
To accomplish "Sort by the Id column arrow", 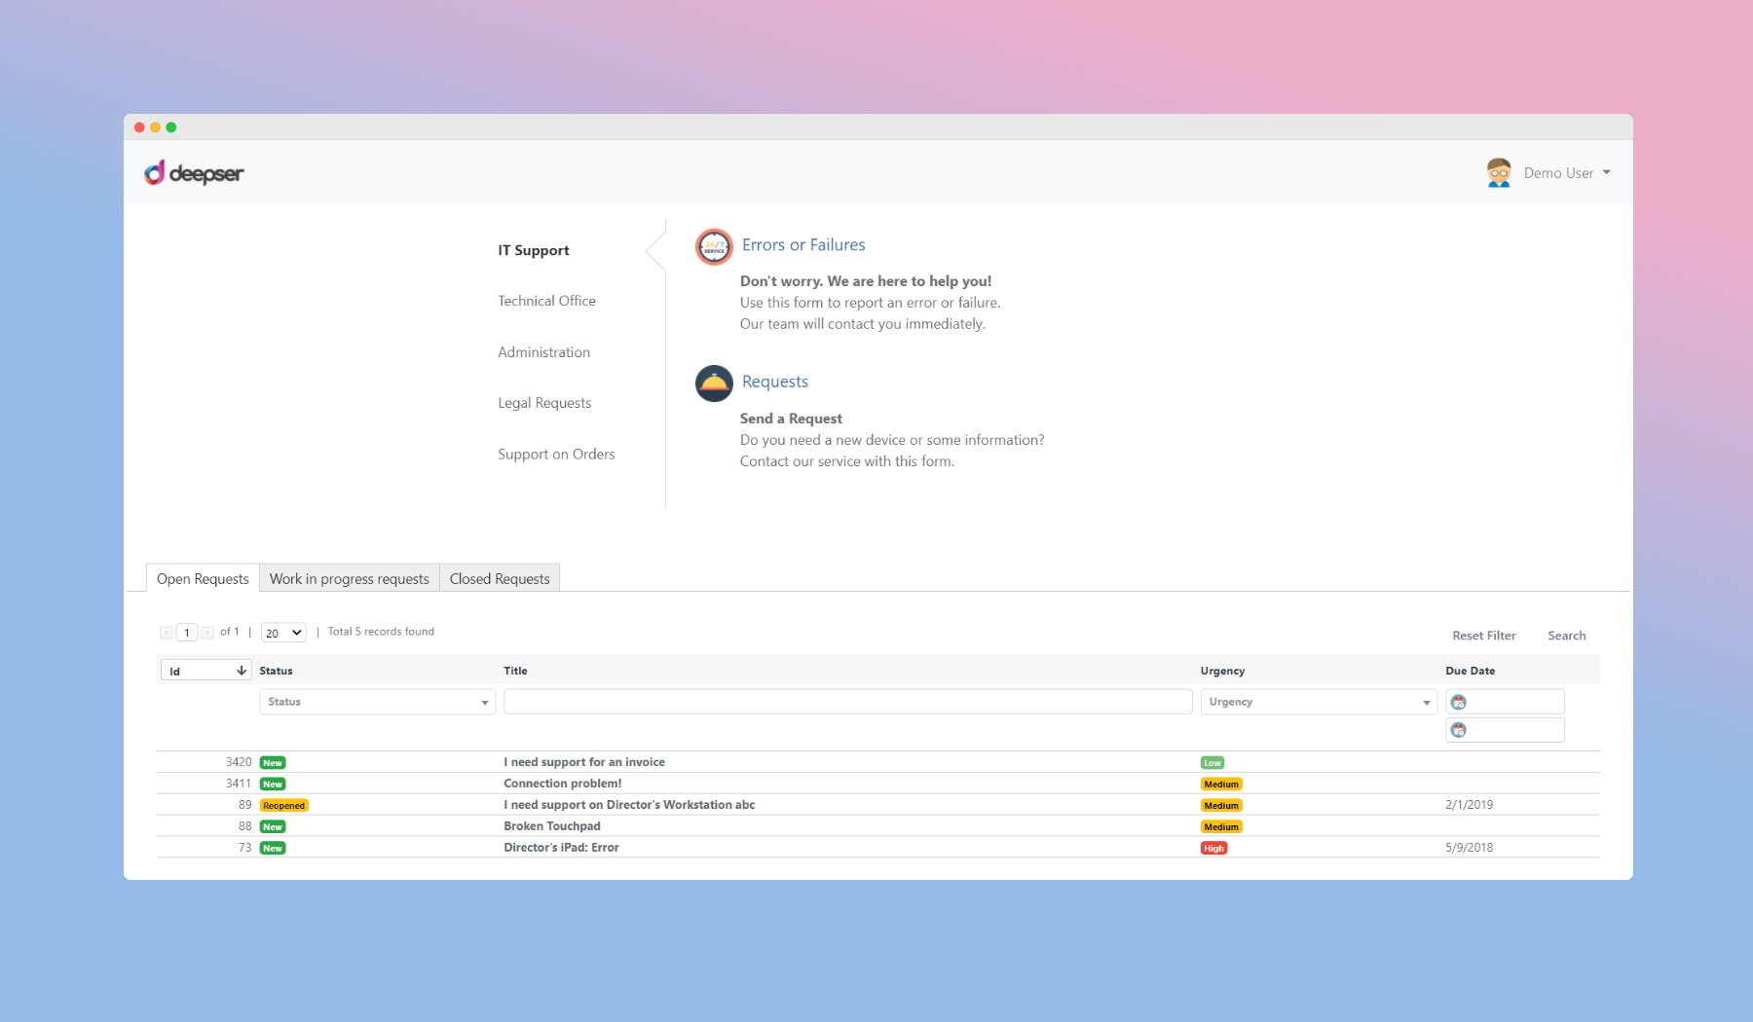I will pos(242,671).
